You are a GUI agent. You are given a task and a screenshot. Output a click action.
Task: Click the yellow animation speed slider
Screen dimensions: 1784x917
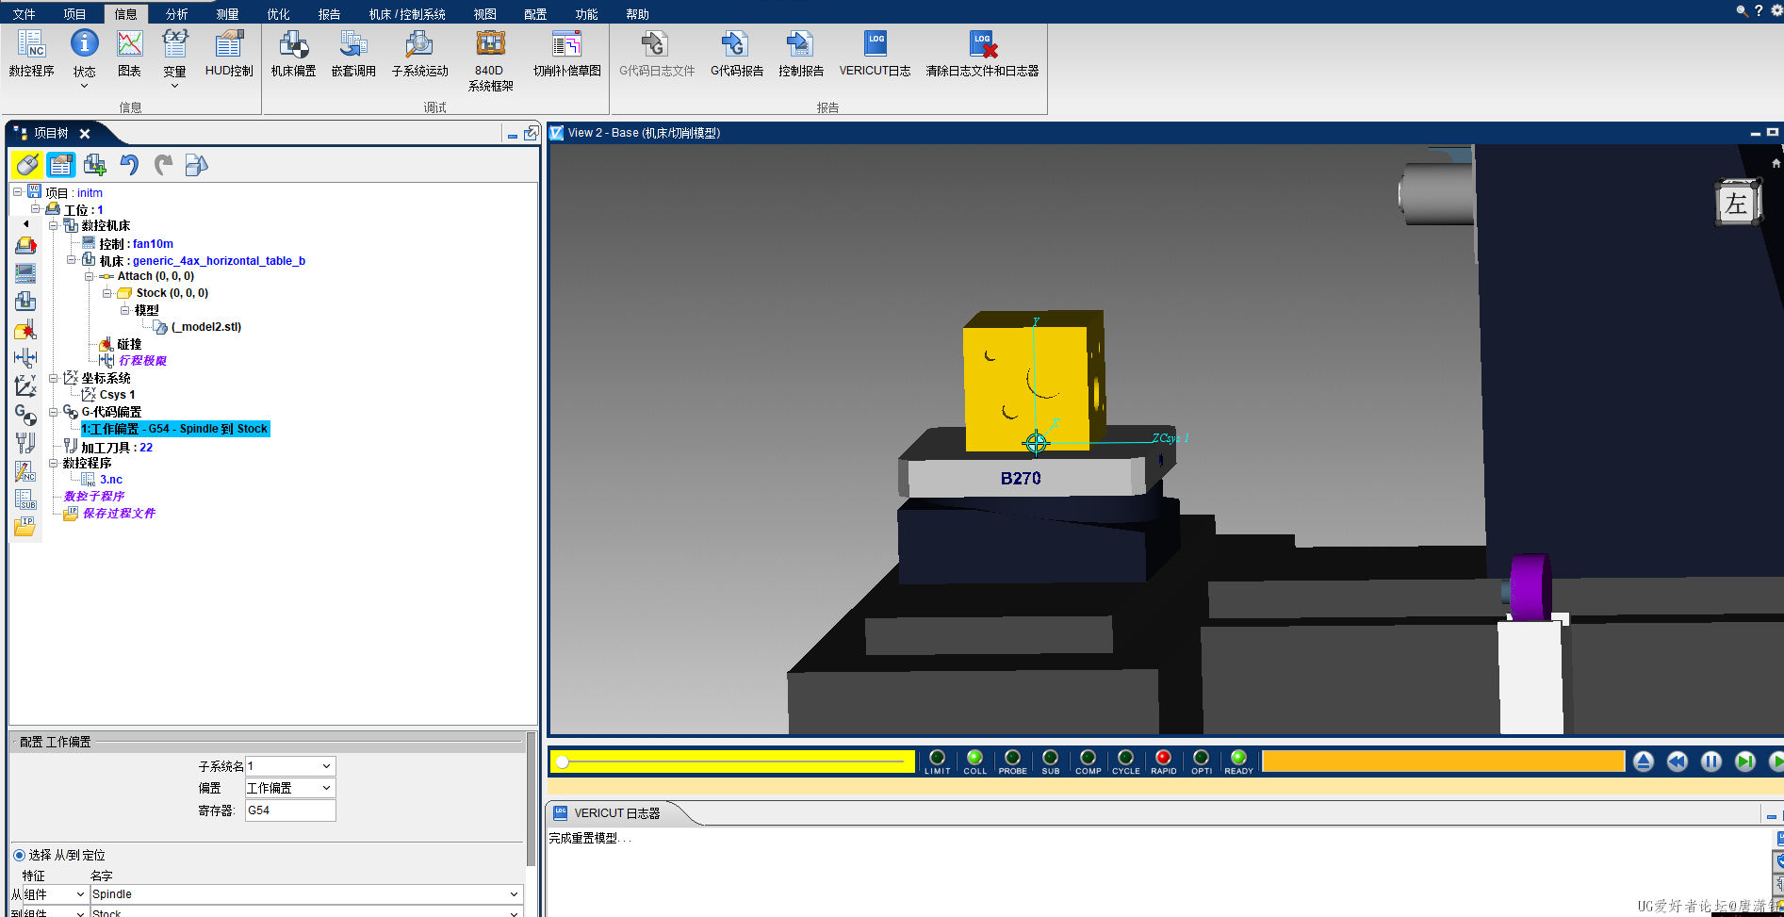732,761
